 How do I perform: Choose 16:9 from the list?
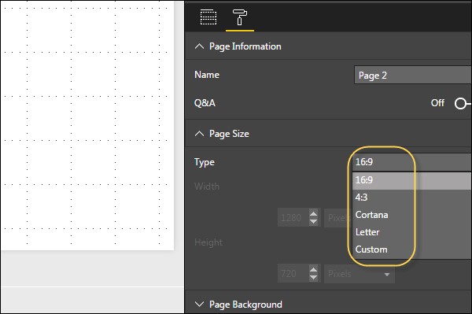click(411, 180)
